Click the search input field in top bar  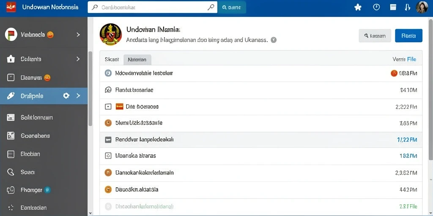(152, 8)
